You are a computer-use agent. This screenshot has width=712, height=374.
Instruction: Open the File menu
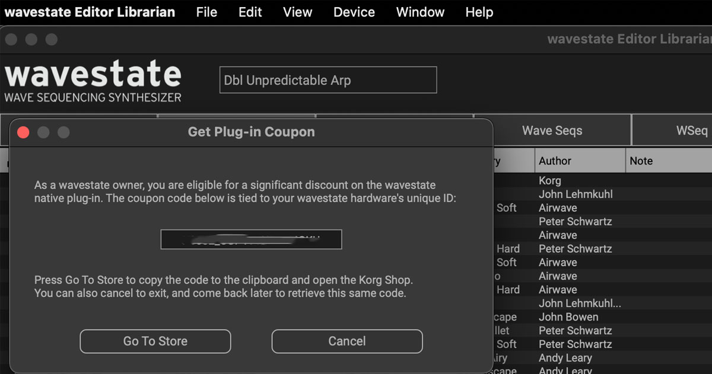point(206,12)
